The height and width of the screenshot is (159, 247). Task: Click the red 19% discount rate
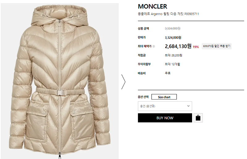tap(196, 47)
